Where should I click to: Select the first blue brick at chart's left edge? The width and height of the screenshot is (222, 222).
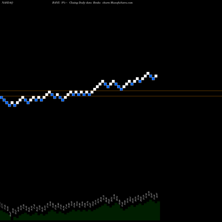(x=1, y=97)
